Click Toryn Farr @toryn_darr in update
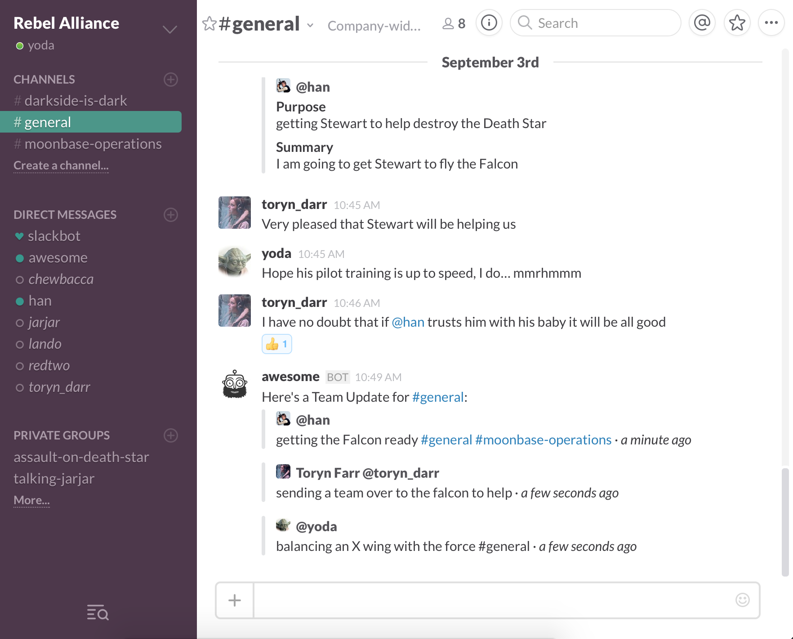Screen dimensions: 793x639 367,473
